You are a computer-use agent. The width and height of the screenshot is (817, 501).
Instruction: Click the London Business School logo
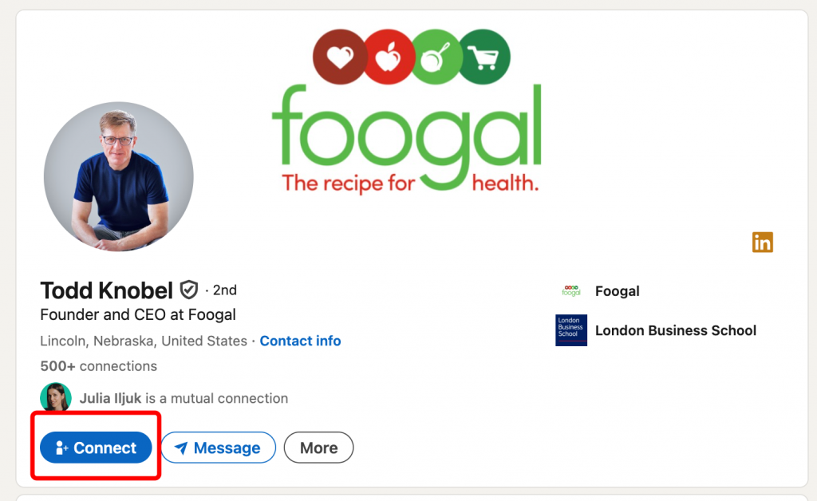click(x=571, y=330)
